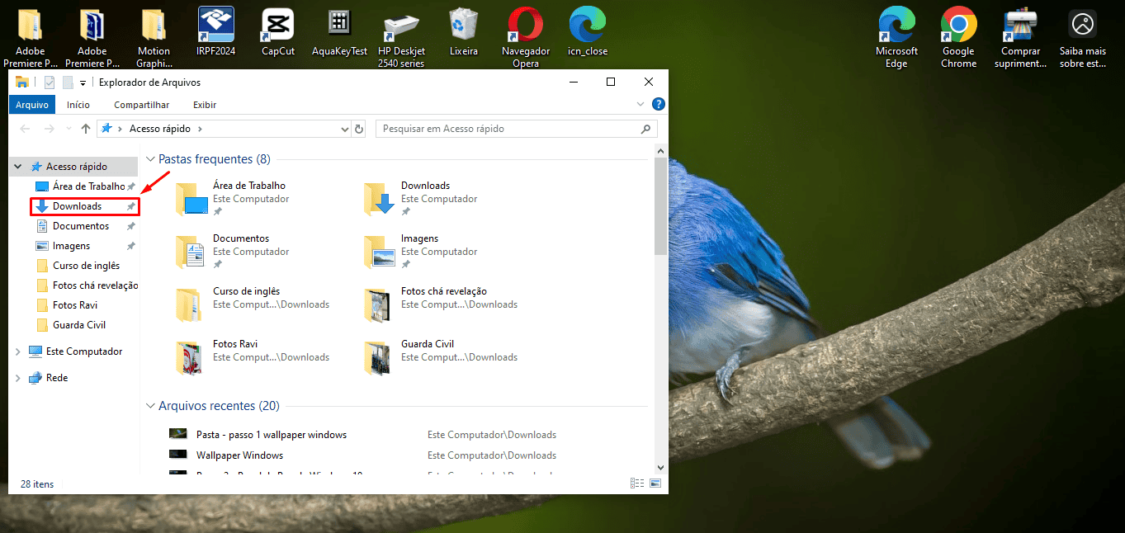This screenshot has width=1125, height=533.
Task: Open address bar history dropdown
Action: pos(345,129)
